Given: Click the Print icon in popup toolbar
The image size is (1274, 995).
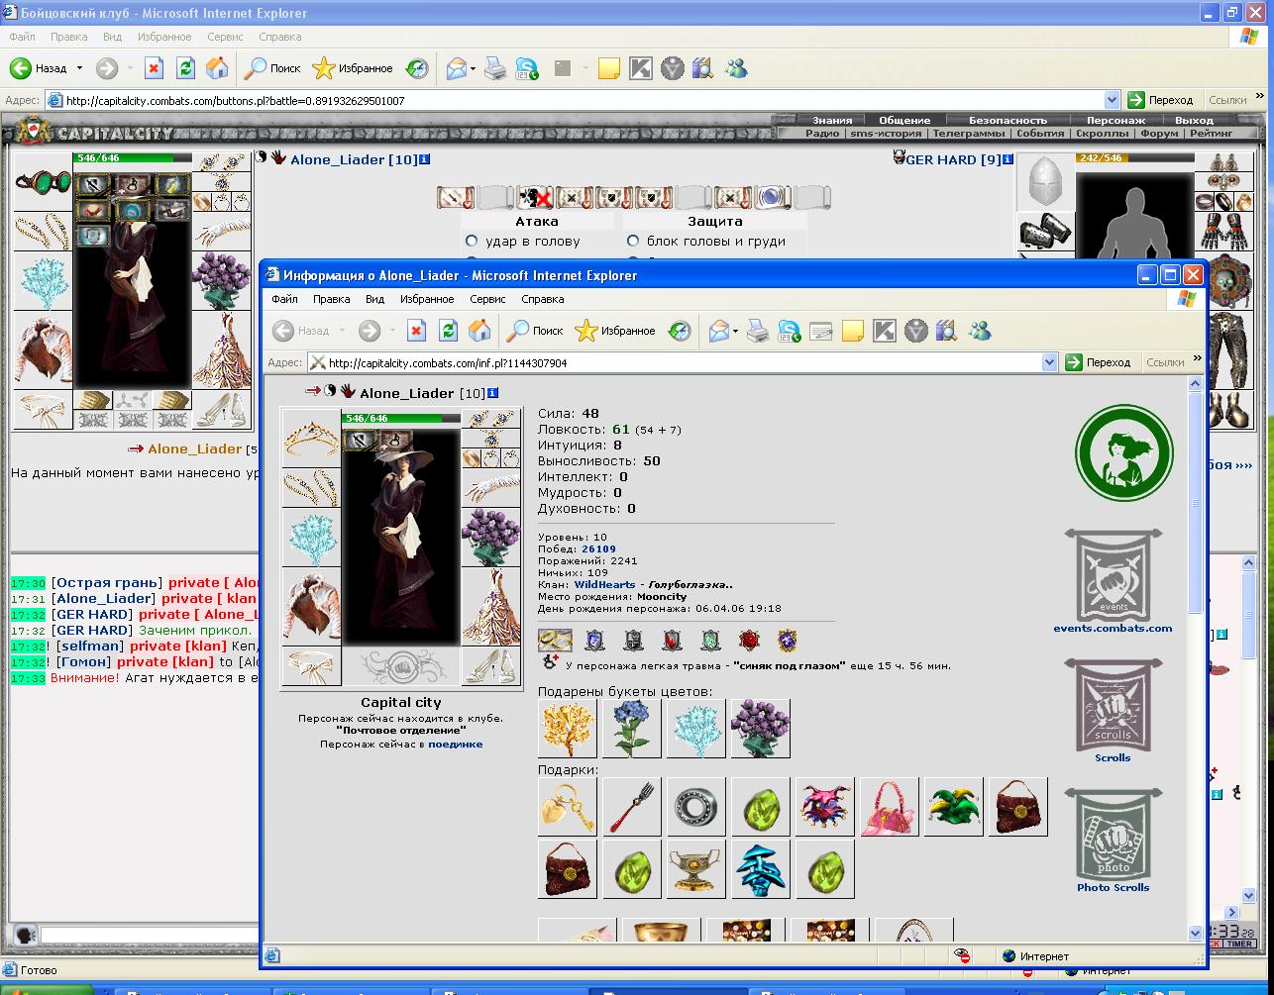Looking at the screenshot, I should (757, 331).
